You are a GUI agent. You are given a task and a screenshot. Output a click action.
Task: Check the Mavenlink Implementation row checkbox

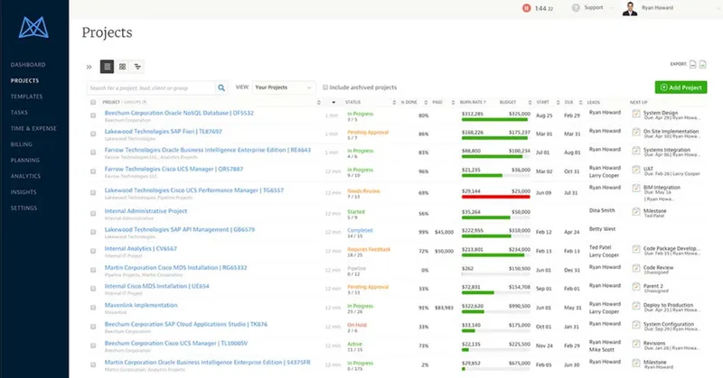click(93, 308)
